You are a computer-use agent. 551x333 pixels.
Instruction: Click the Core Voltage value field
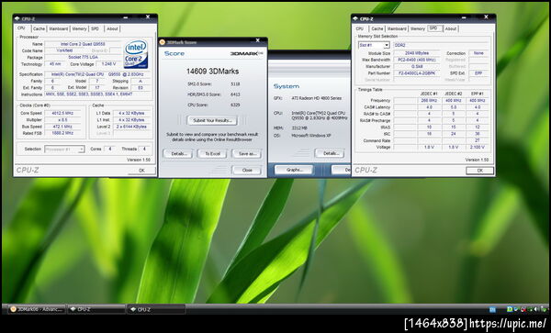[x=108, y=64]
